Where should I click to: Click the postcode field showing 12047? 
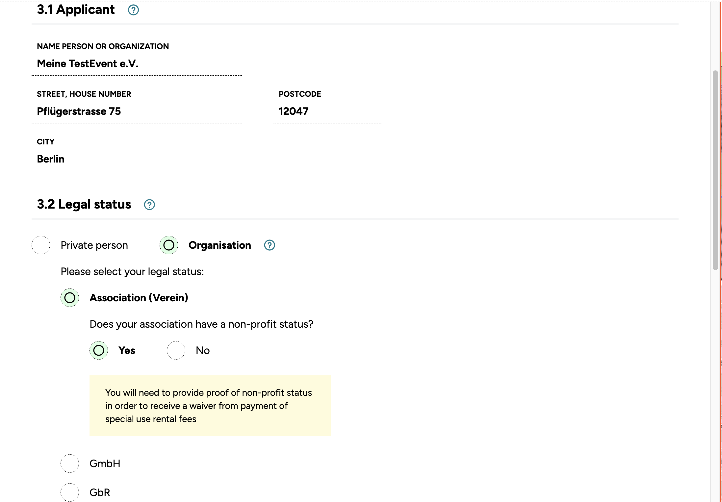click(x=327, y=112)
